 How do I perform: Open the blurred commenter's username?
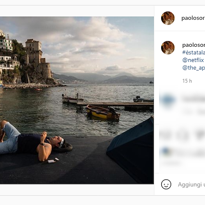point(194,99)
